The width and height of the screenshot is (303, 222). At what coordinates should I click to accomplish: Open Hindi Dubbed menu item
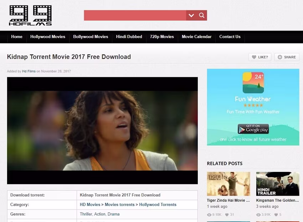pyautogui.click(x=129, y=37)
